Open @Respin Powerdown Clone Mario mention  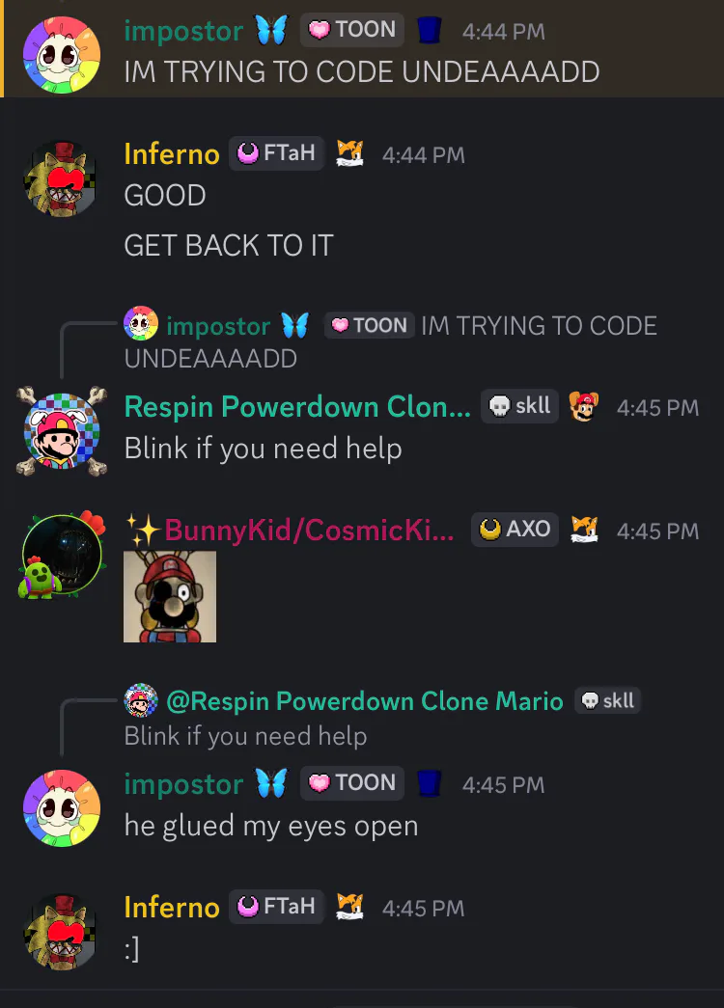click(365, 700)
